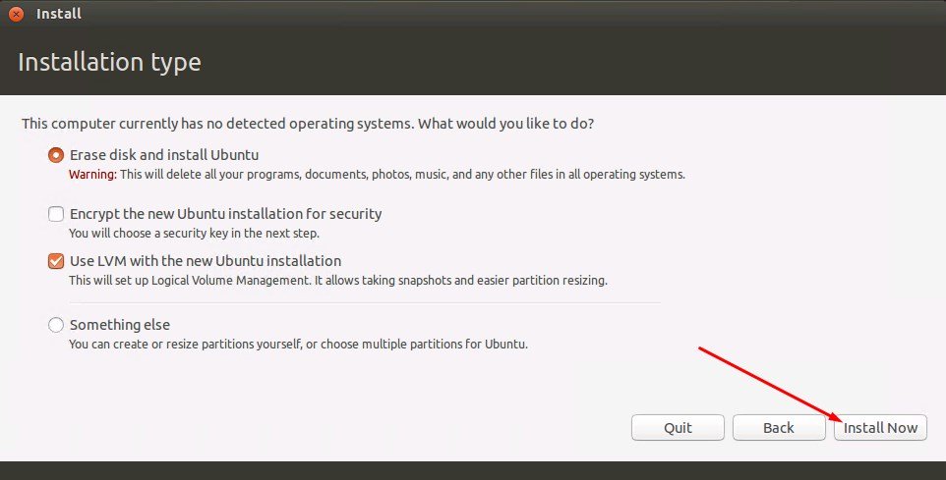946x480 pixels.
Task: Click the 'Installation type' heading
Action: (109, 63)
